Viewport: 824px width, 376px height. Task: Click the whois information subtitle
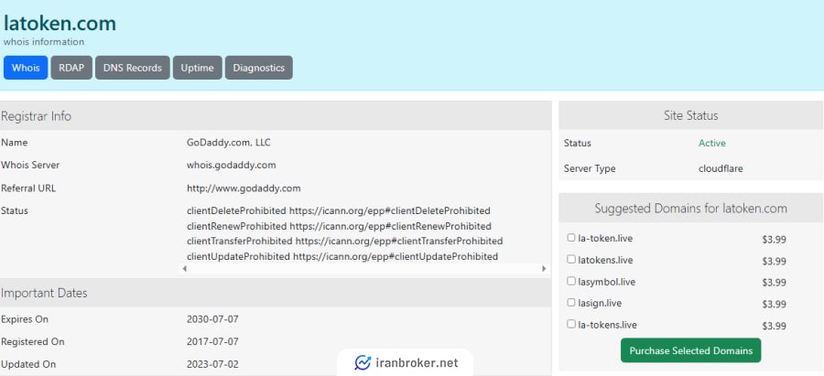(x=44, y=41)
